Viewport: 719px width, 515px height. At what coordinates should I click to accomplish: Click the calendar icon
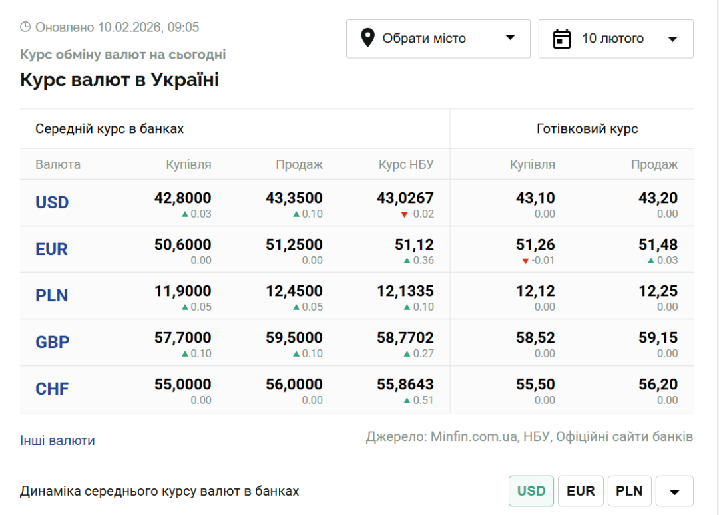tap(563, 39)
